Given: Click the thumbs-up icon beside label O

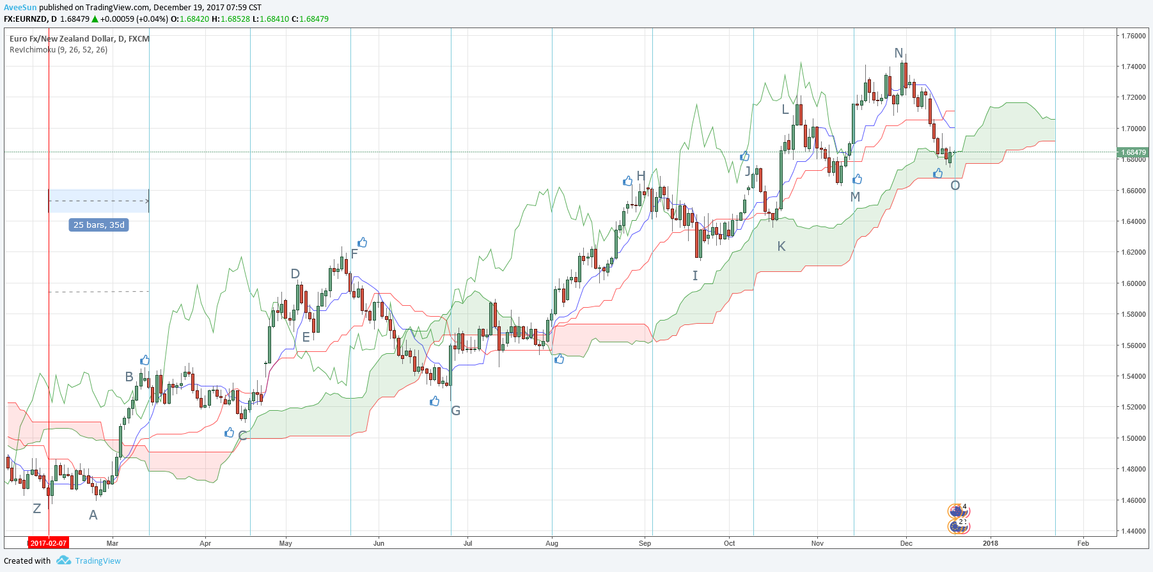Looking at the screenshot, I should (938, 173).
